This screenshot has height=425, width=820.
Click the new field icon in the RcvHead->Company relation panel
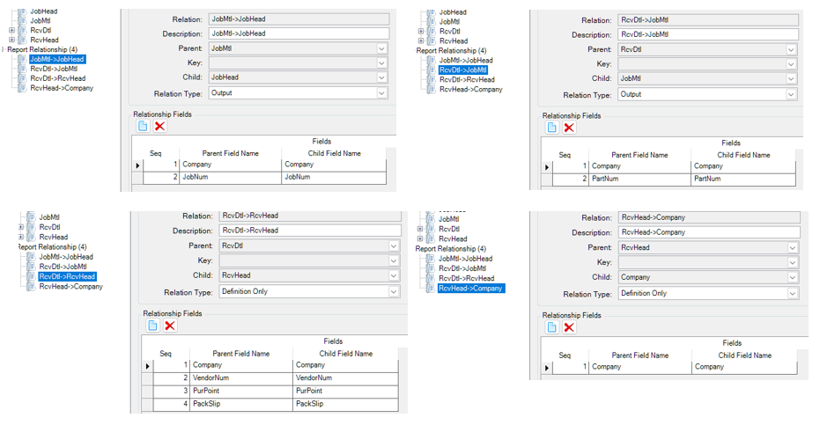tap(552, 327)
